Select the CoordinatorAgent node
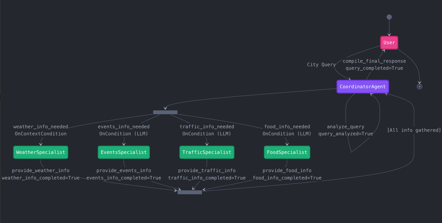442x223 pixels. [x=363, y=87]
